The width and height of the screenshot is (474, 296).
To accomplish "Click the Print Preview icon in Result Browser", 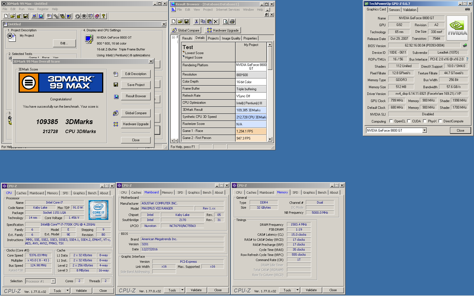I will 225,21.
